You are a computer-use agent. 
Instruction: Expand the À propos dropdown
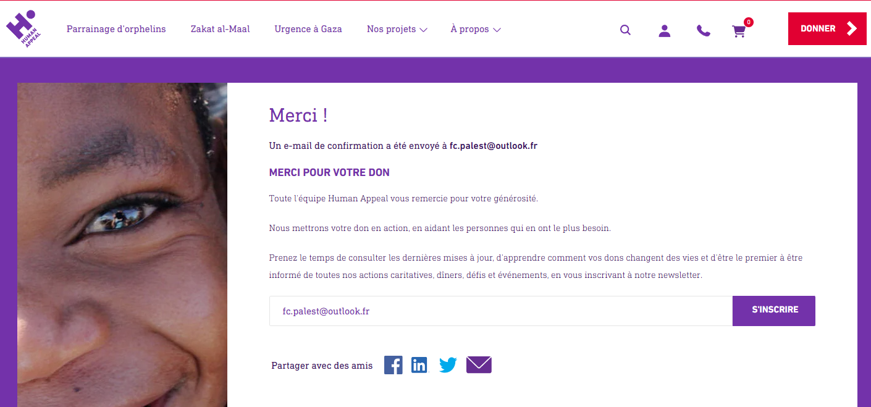click(x=475, y=29)
